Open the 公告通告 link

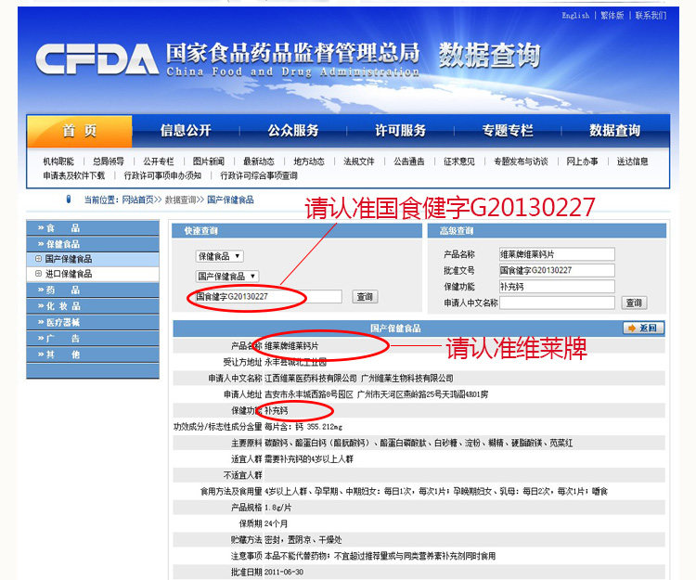(x=409, y=161)
